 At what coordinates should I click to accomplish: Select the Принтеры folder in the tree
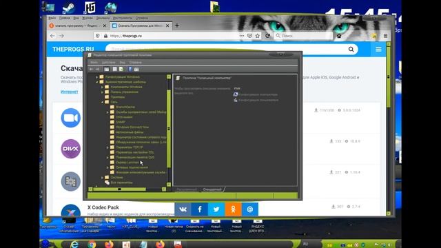118,97
